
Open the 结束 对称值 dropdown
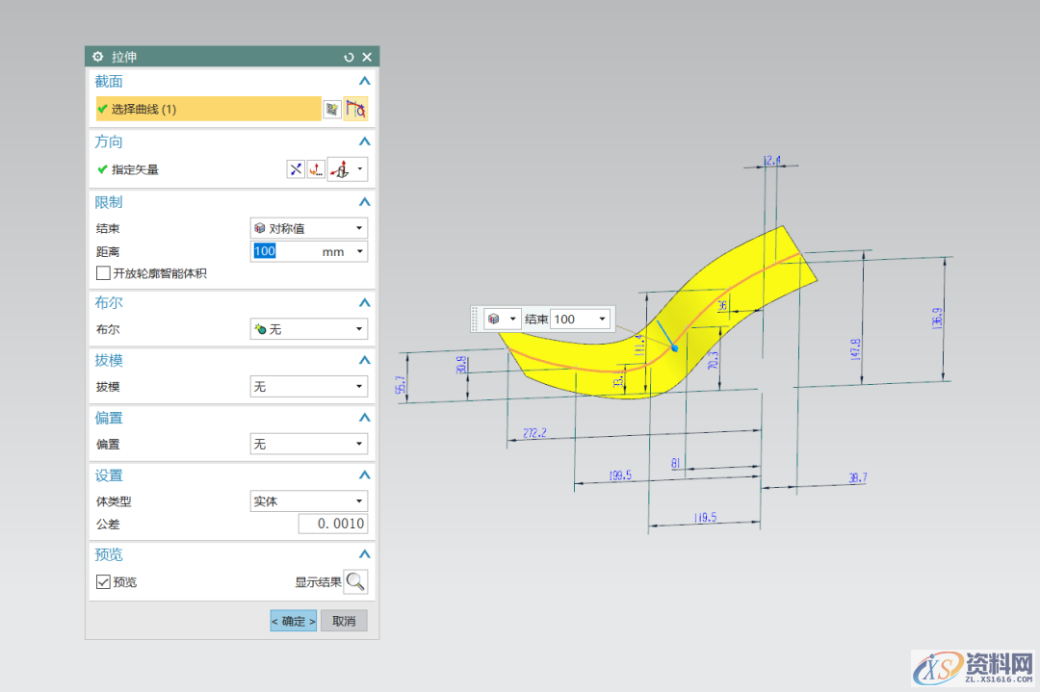pyautogui.click(x=308, y=228)
